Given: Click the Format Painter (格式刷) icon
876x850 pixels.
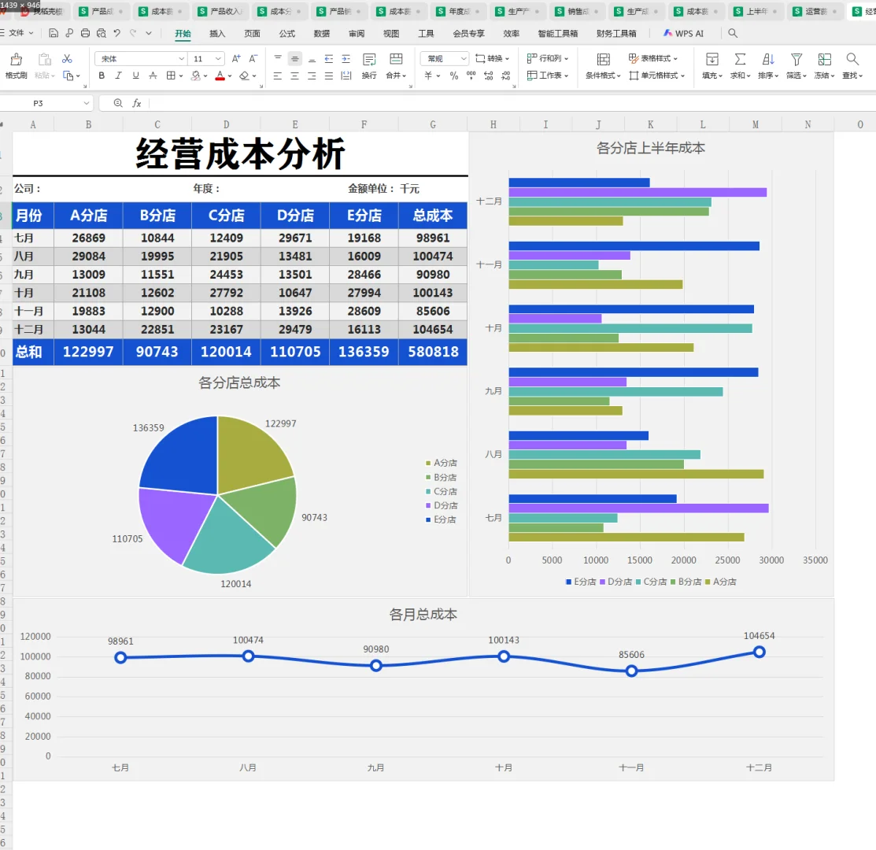Looking at the screenshot, I should point(17,59).
